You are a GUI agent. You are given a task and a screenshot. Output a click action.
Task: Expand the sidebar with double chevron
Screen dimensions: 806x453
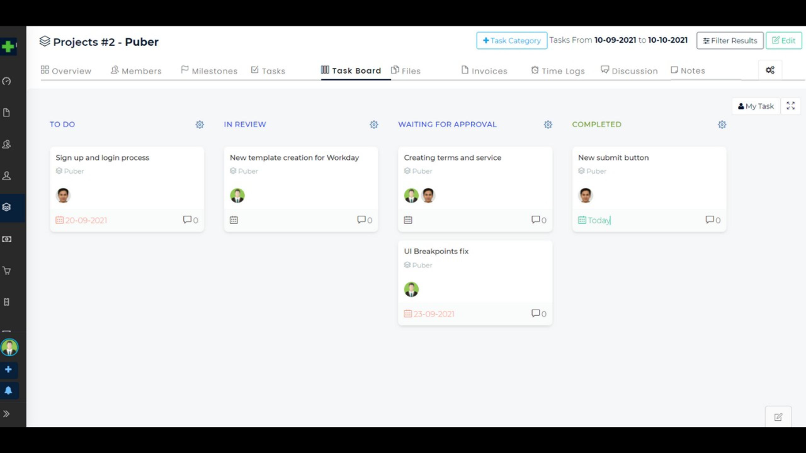tap(7, 414)
